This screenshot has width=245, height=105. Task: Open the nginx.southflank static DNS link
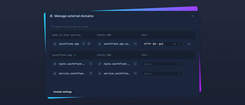tap(135, 64)
